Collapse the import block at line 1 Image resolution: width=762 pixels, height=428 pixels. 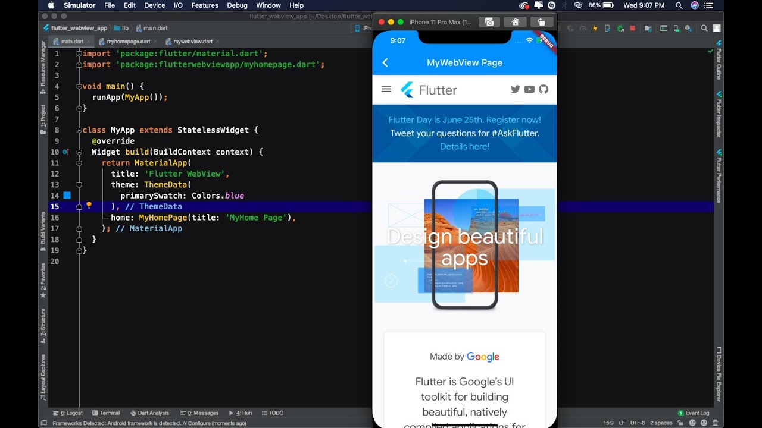click(x=79, y=53)
